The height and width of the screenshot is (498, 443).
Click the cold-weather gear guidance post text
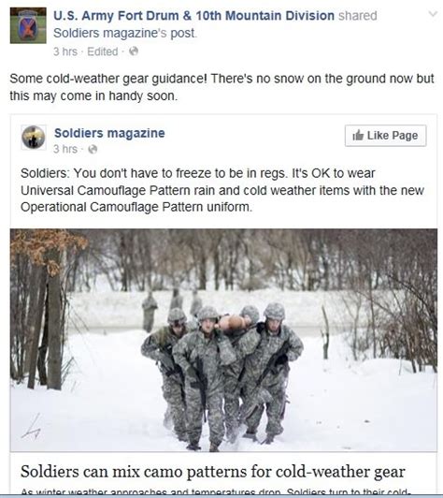pos(221,87)
